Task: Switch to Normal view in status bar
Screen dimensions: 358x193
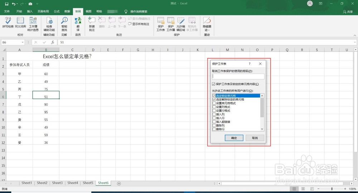Action: pyautogui.click(x=294, y=189)
